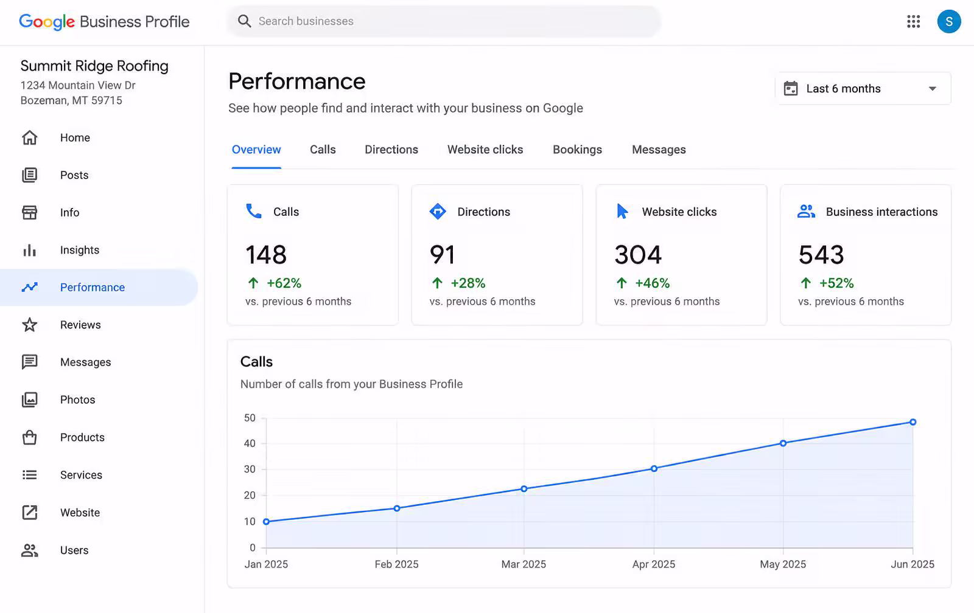
Task: Click the +46% website clicks change
Action: click(653, 283)
